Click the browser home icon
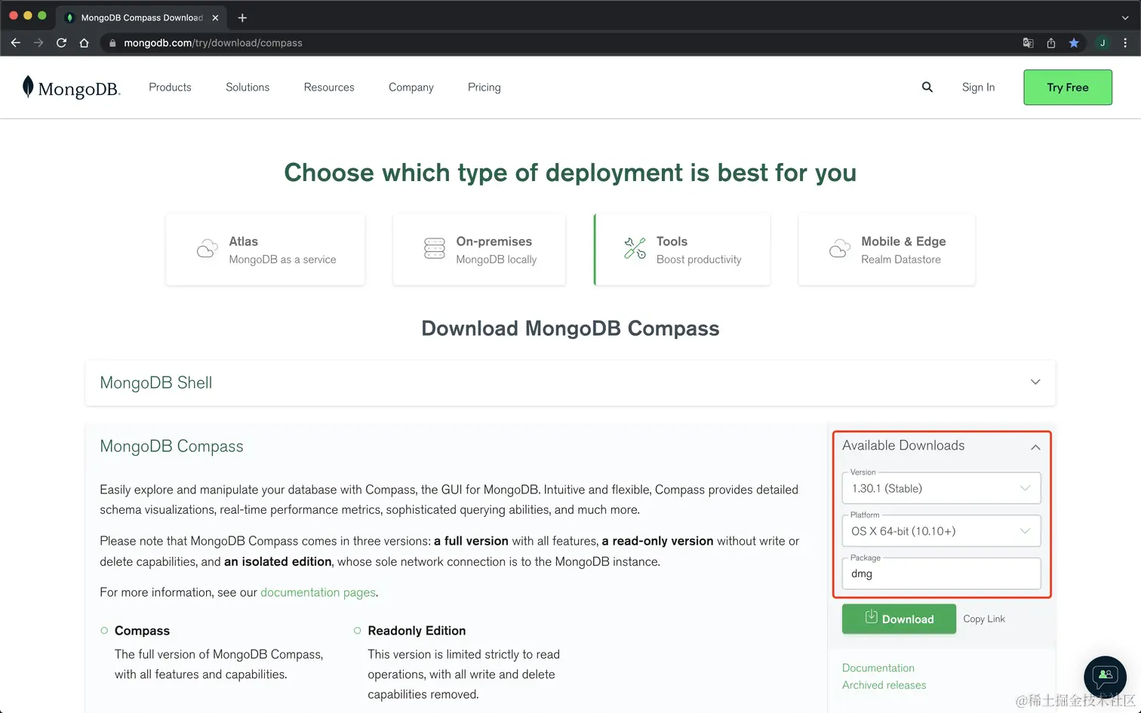The image size is (1141, 713). tap(85, 43)
